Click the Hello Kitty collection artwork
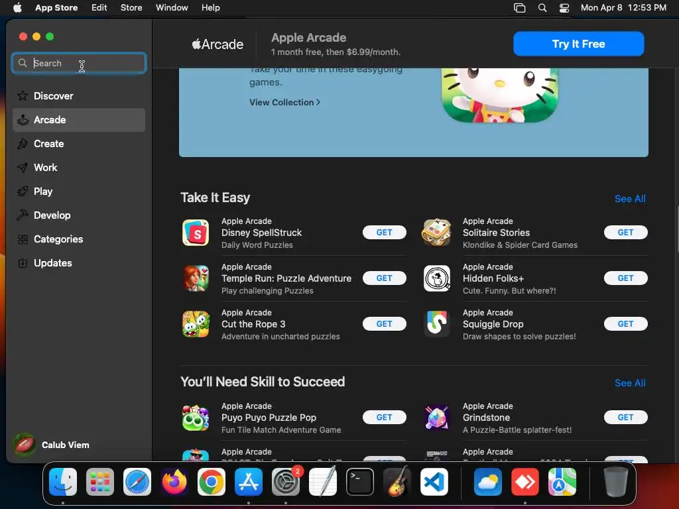 coord(500,95)
